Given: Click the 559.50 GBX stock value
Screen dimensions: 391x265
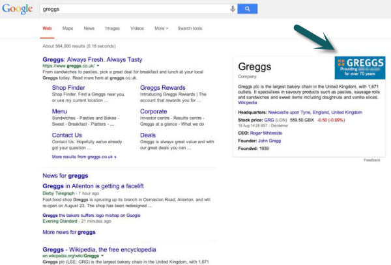Looking at the screenshot, I should 302,120.
